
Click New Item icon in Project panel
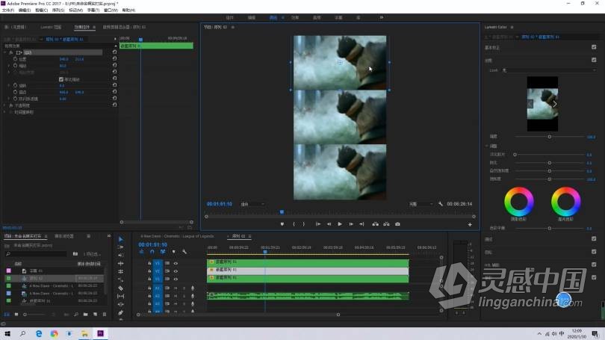coord(95,315)
